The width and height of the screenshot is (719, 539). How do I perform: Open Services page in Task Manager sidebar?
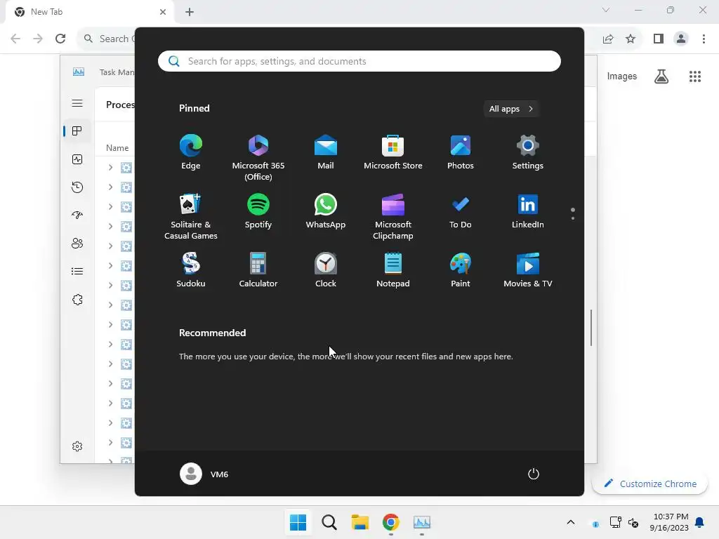77,299
